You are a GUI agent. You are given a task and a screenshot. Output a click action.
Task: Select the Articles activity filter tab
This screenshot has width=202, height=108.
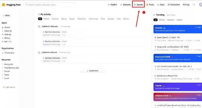126,19
